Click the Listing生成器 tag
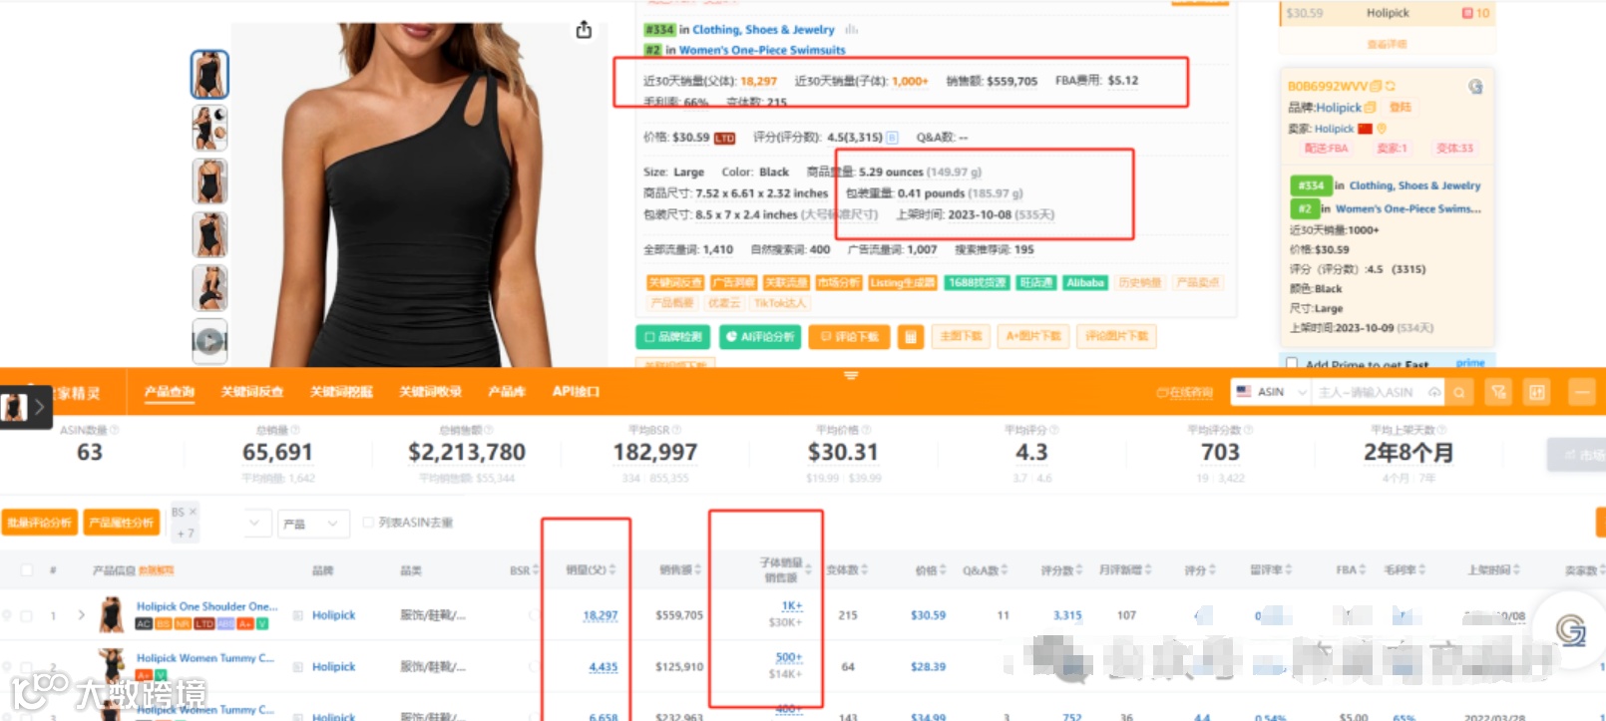Viewport: 1606px width, 721px height. [x=903, y=283]
